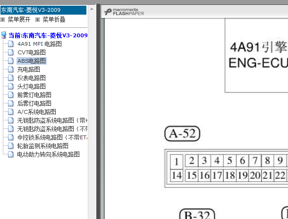Expand the menu via 菜单展开 link
The width and height of the screenshot is (288, 219).
(x=19, y=19)
